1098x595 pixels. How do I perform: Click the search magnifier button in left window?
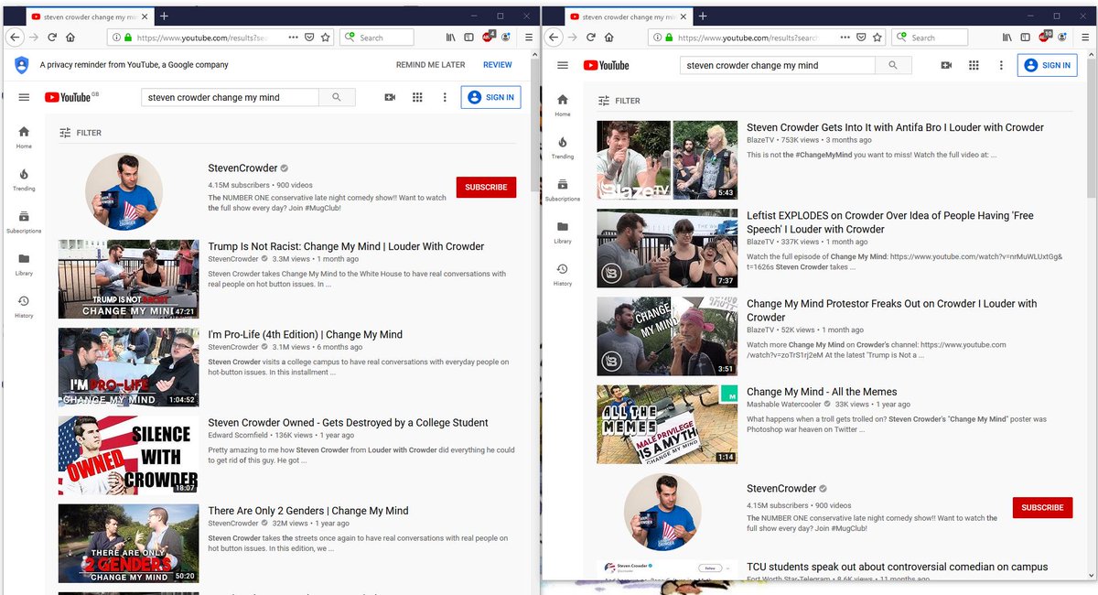coord(337,97)
